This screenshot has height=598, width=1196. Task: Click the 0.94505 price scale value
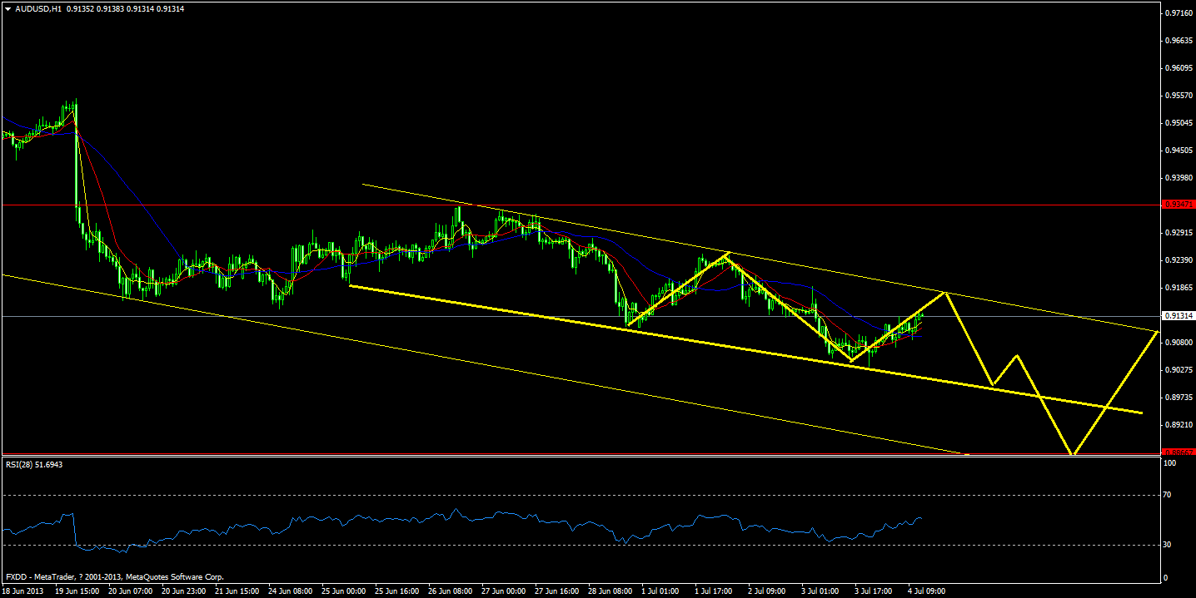(x=1179, y=151)
